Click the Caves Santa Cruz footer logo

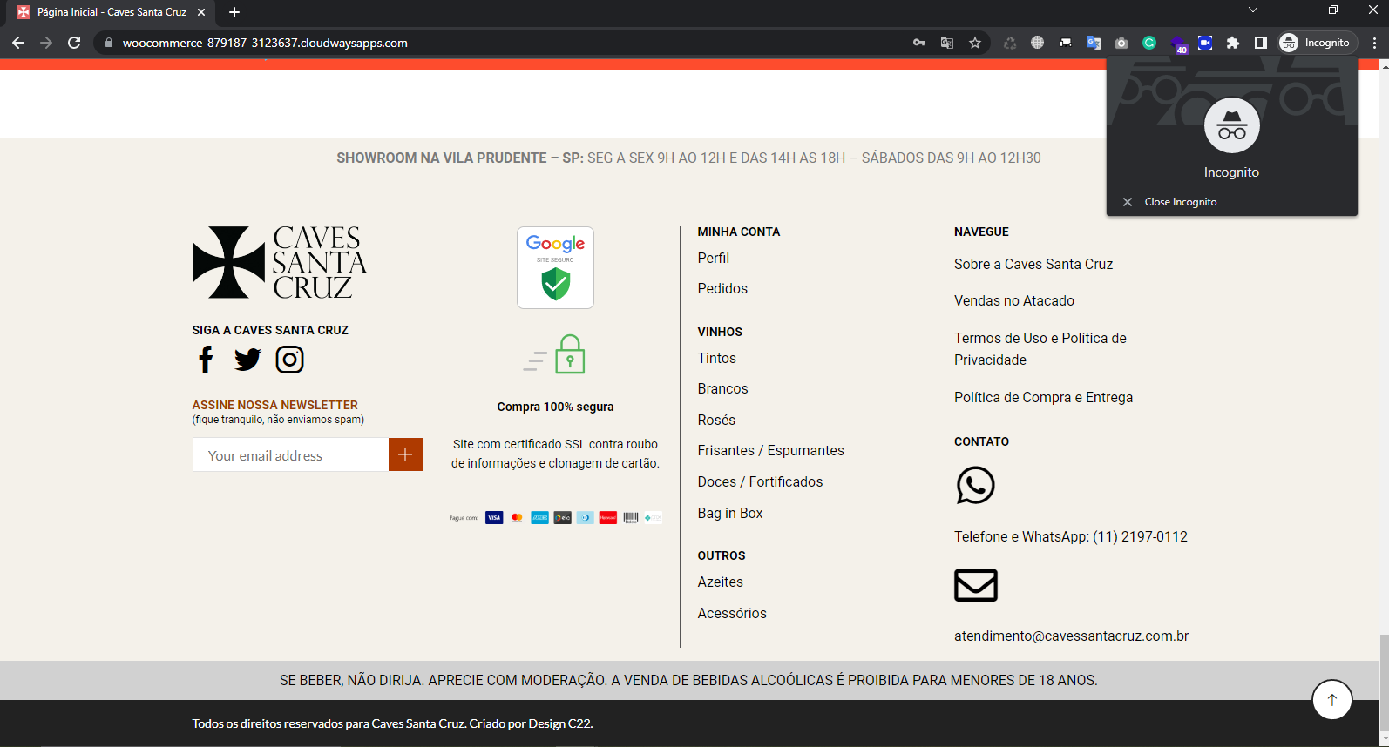[280, 262]
